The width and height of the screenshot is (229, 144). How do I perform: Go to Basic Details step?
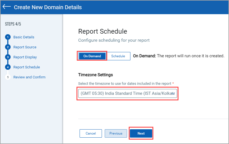(24, 37)
